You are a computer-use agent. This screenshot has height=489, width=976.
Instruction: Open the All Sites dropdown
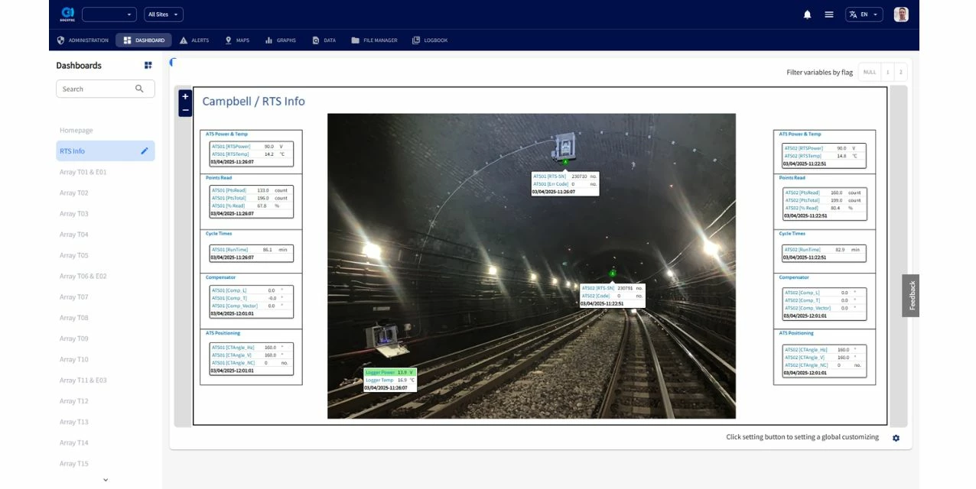(x=164, y=15)
